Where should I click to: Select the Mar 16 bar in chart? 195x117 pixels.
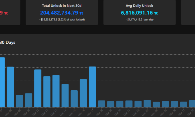pyautogui.click(x=83, y=93)
